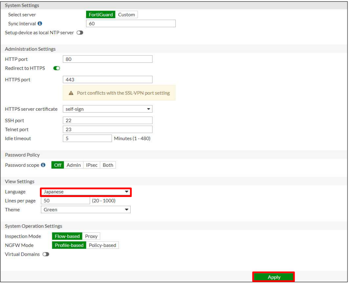Image resolution: width=349 pixels, height=283 pixels.
Task: Click the HTTPS port field
Action: pyautogui.click(x=108, y=80)
